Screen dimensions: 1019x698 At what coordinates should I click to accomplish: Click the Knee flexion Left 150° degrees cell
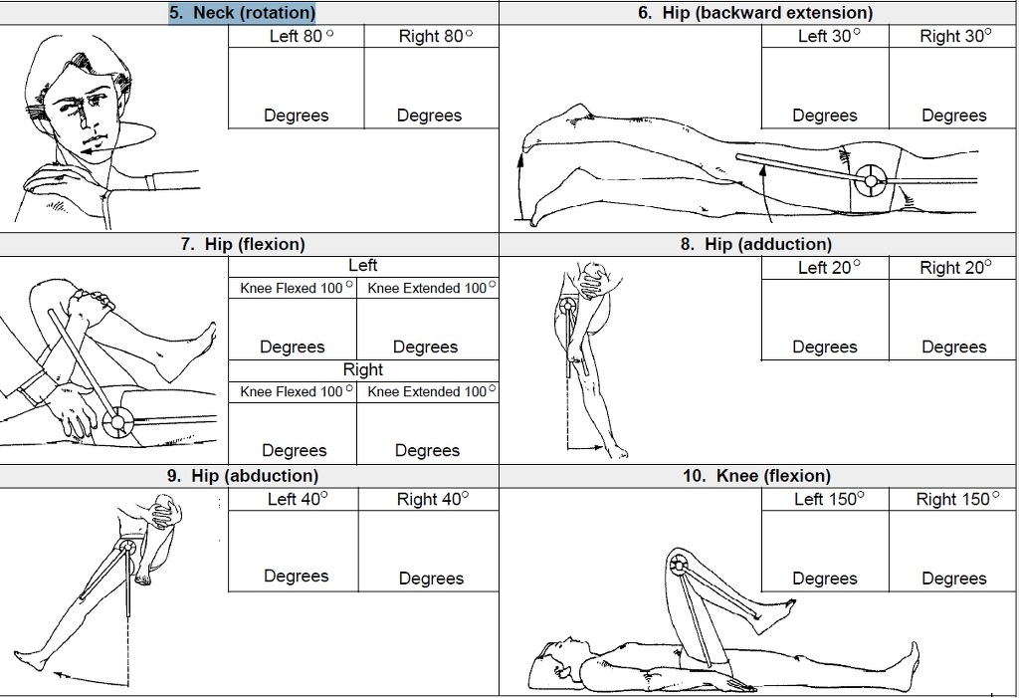[825, 551]
